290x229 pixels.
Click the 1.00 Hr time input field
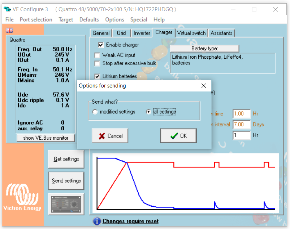click(x=242, y=113)
